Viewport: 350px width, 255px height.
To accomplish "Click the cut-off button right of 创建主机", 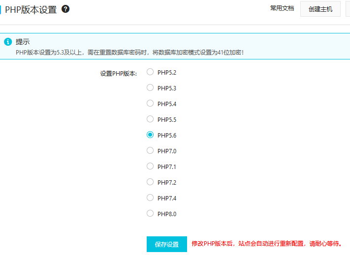I will point(348,9).
